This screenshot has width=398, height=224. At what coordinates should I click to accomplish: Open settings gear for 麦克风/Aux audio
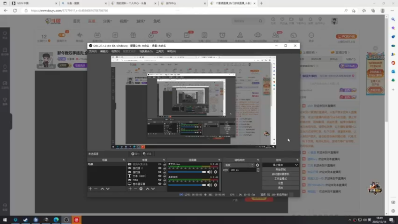pyautogui.click(x=215, y=172)
